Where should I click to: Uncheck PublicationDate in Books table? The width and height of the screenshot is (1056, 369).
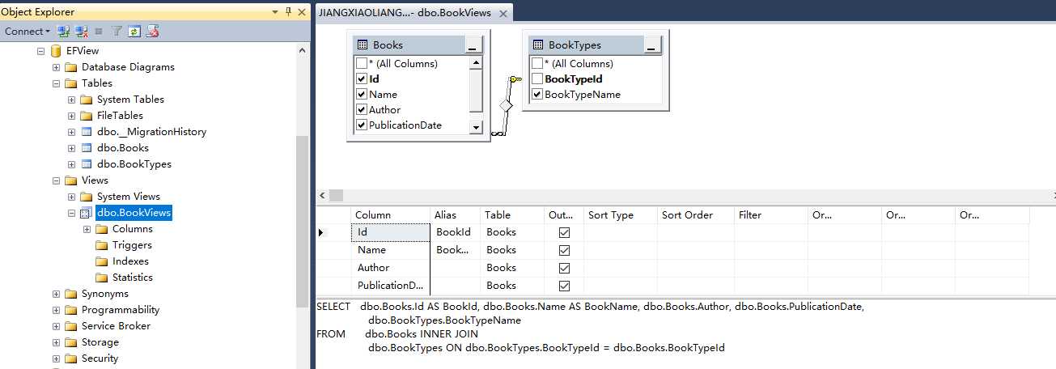point(362,125)
